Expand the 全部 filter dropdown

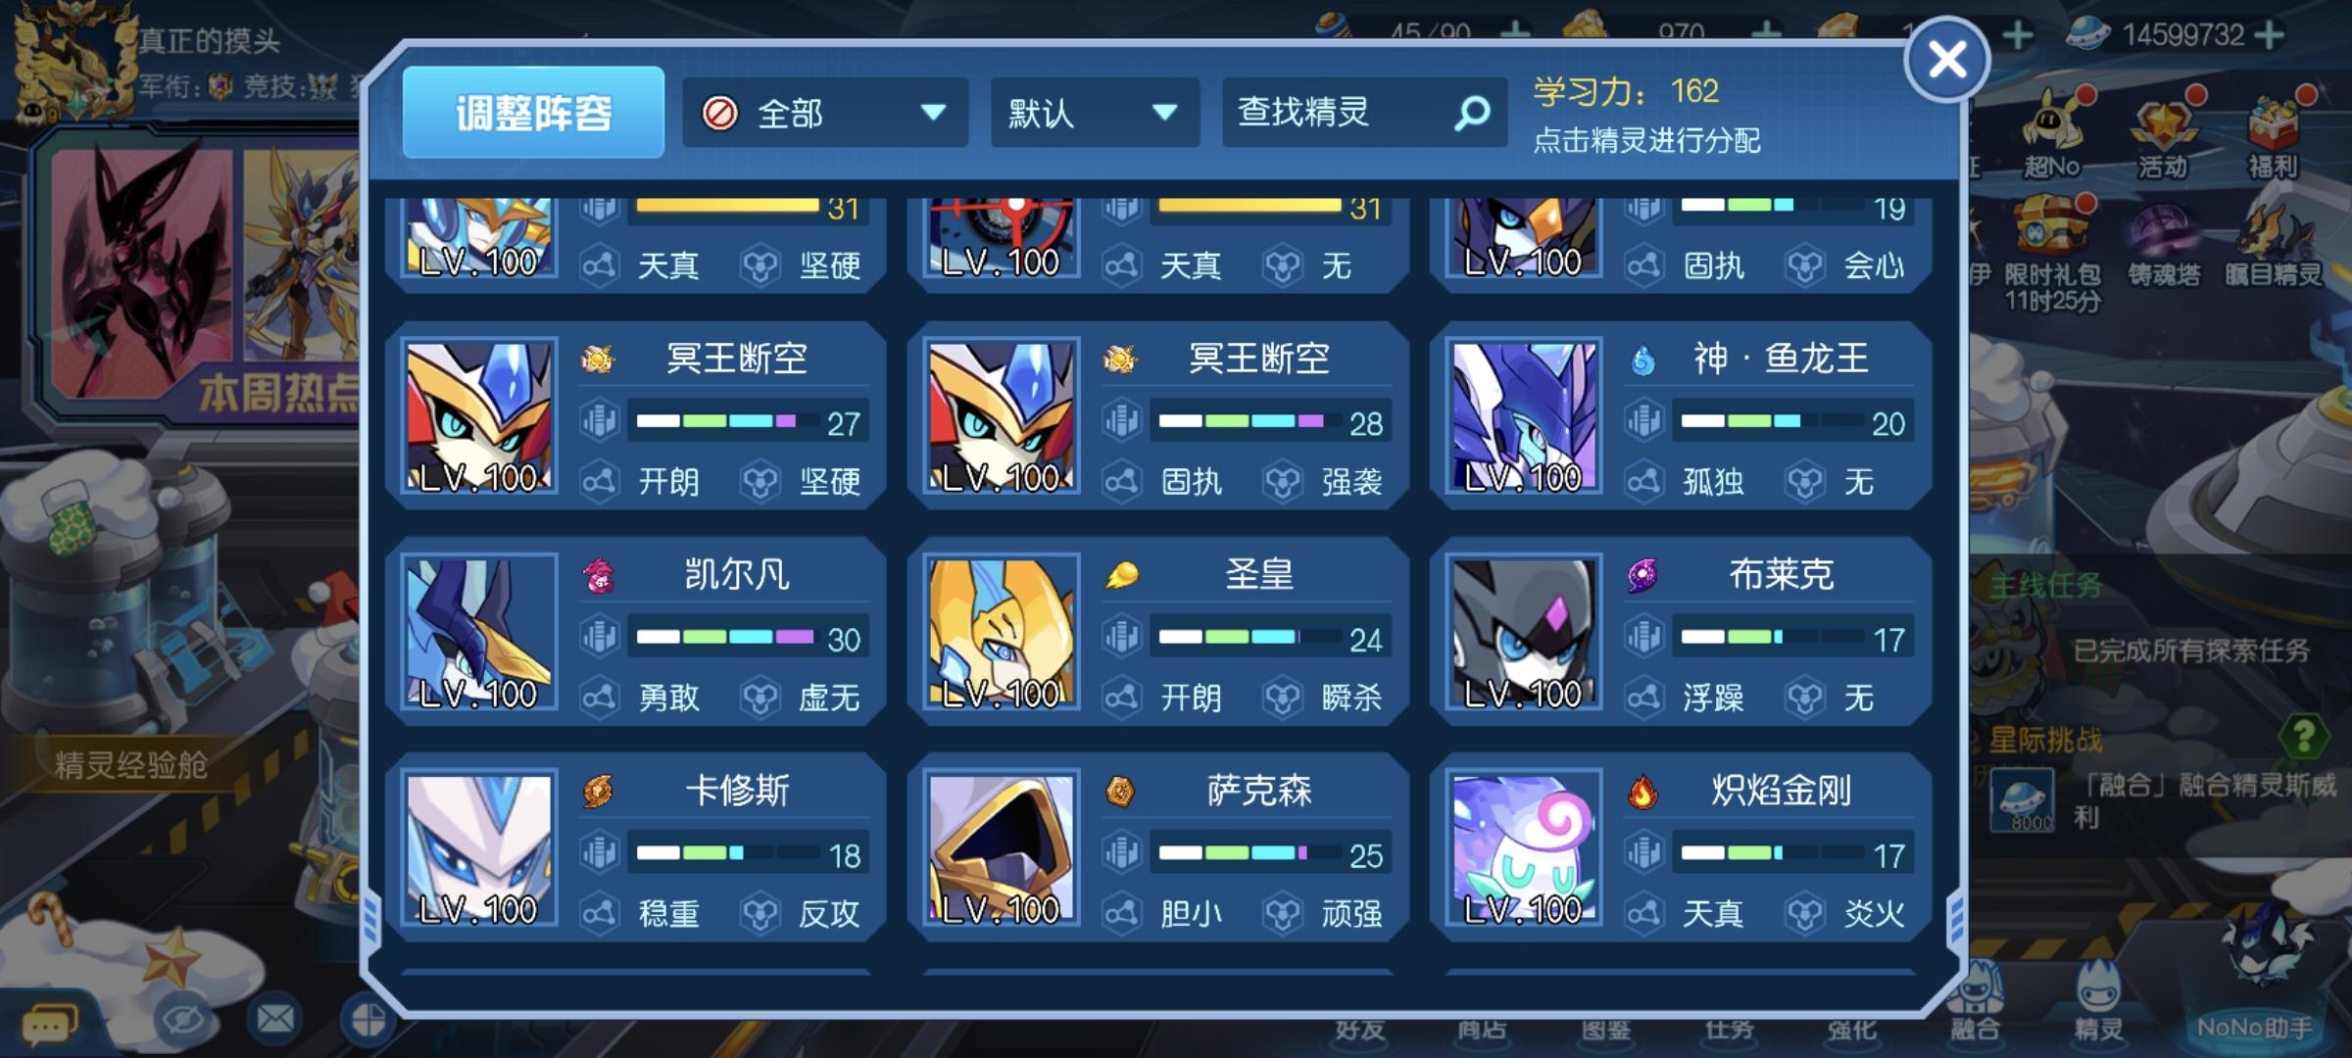[825, 113]
